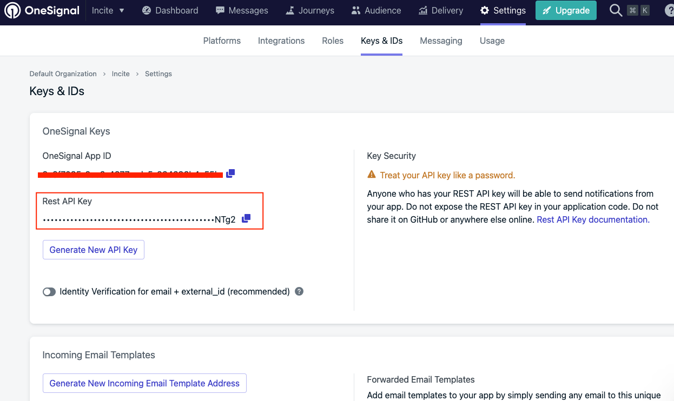
Task: Switch to the Platforms tab
Action: point(222,41)
